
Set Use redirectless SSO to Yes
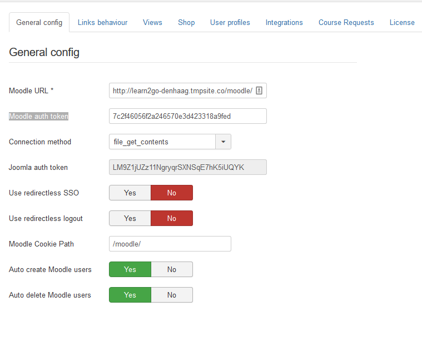(130, 193)
